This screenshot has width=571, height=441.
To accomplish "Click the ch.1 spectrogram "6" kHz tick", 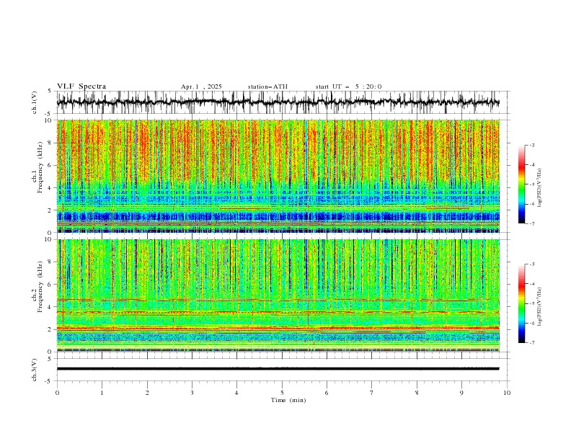I will coord(51,165).
